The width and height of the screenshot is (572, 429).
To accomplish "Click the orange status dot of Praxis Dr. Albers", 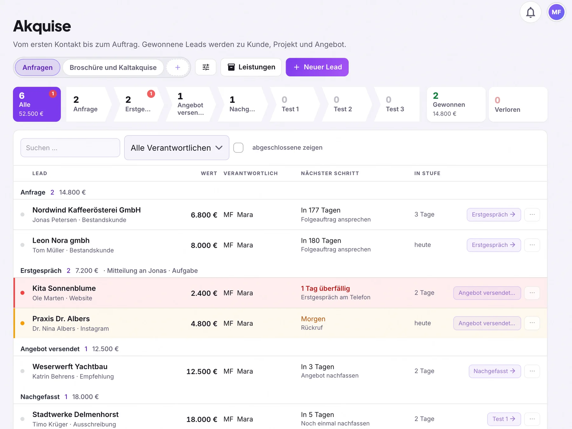I will point(23,323).
